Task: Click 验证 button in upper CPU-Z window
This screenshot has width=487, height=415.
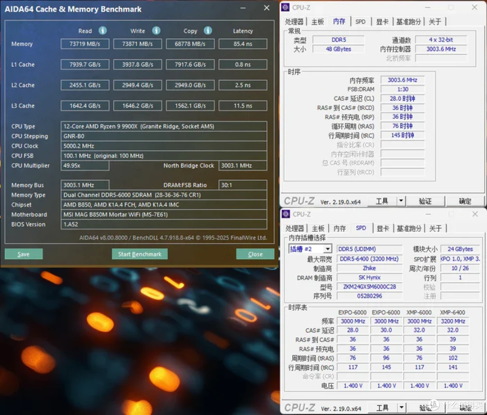Action: [x=425, y=201]
